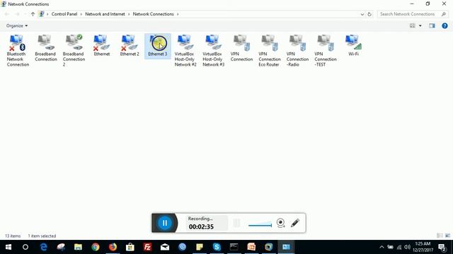Open Sticky Notes from taskbar

(200, 247)
